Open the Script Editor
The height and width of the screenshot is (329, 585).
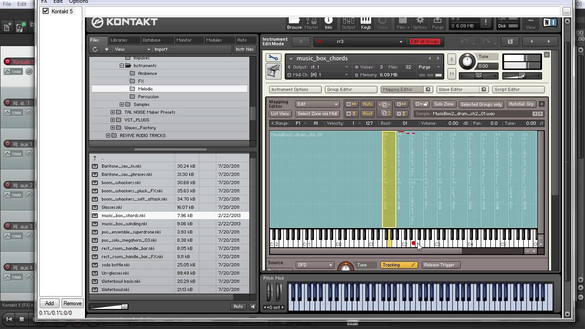click(x=519, y=90)
